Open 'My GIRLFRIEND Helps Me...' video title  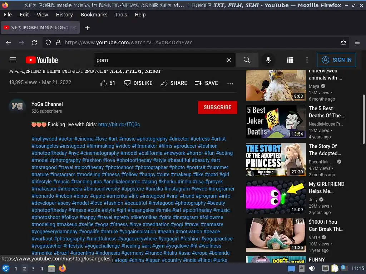326,188
